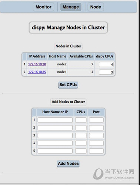Focus Port field in add row 2

pos(96,128)
